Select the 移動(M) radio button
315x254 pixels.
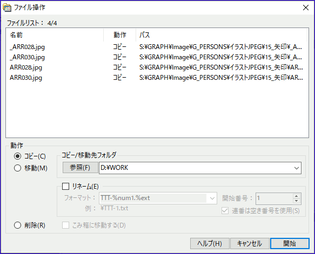pos(31,168)
